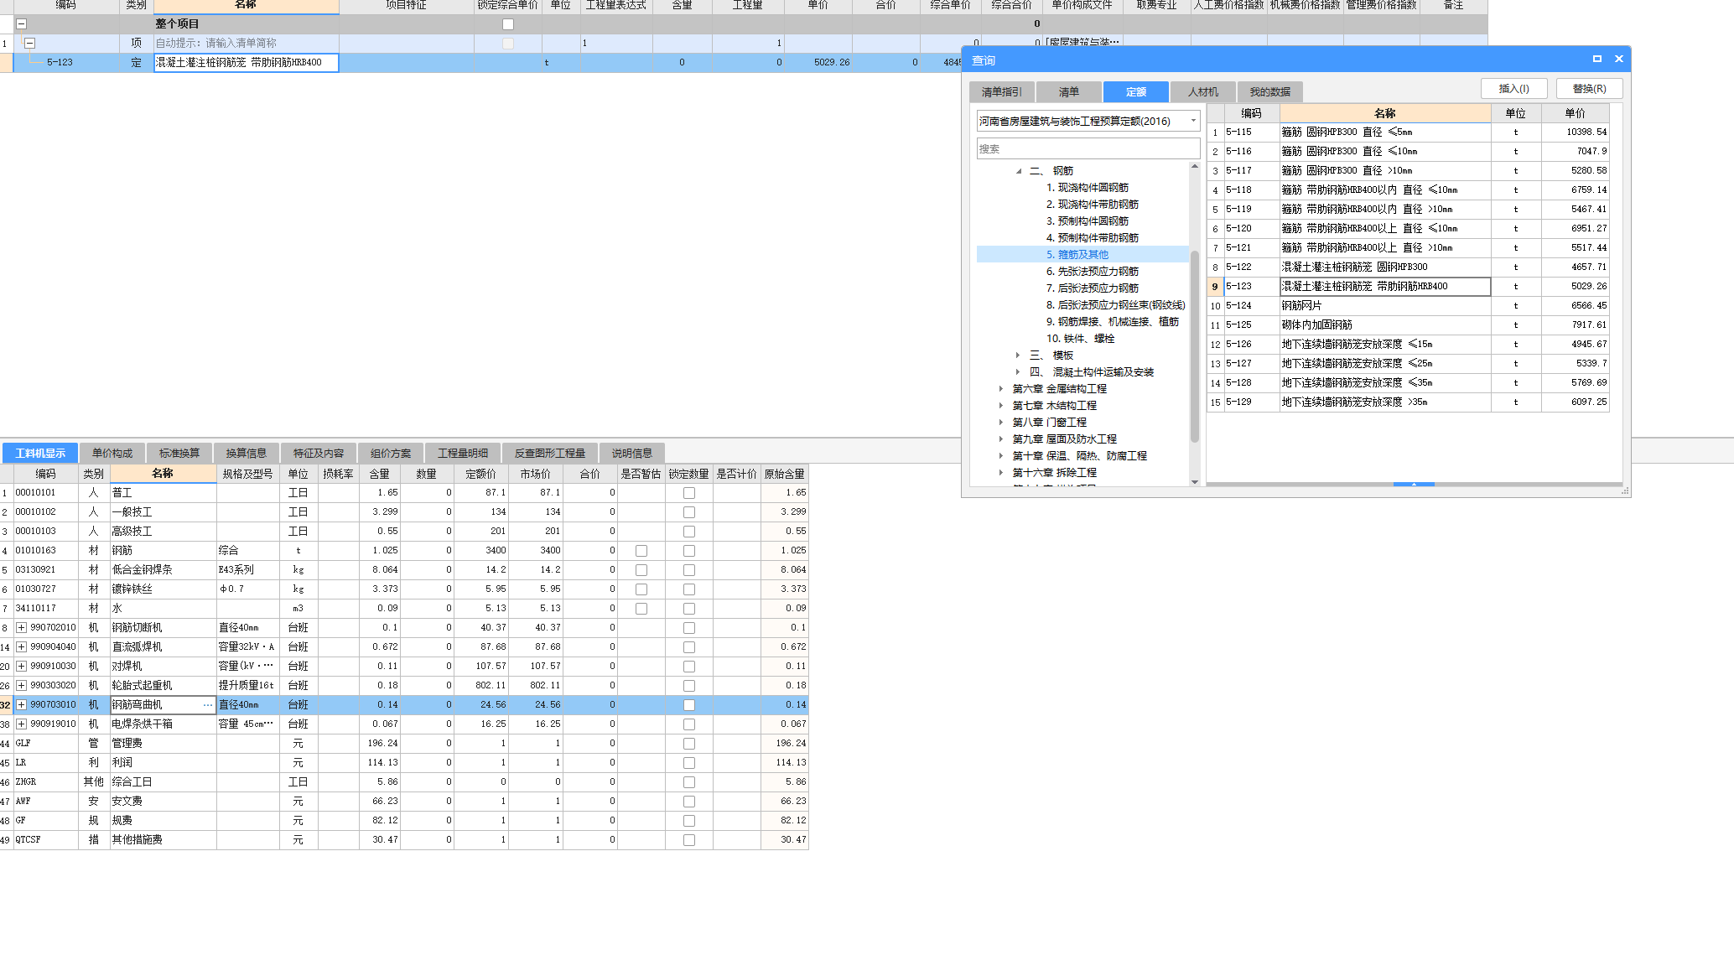
Task: Toggle 锁定数量 checkbox for 管理费 row
Action: point(689,744)
